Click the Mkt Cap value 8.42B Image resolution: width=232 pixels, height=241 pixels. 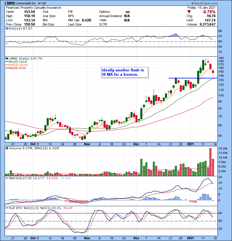86,20
